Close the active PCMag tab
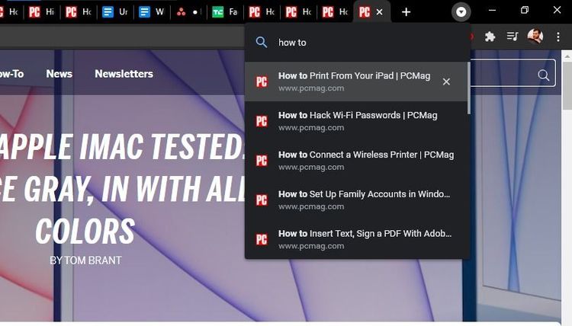This screenshot has width=572, height=326. tap(380, 12)
